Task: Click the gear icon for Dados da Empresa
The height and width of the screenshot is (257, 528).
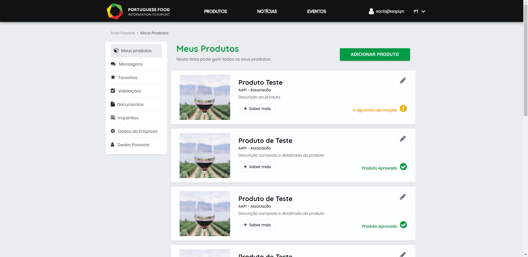Action: 113,131
